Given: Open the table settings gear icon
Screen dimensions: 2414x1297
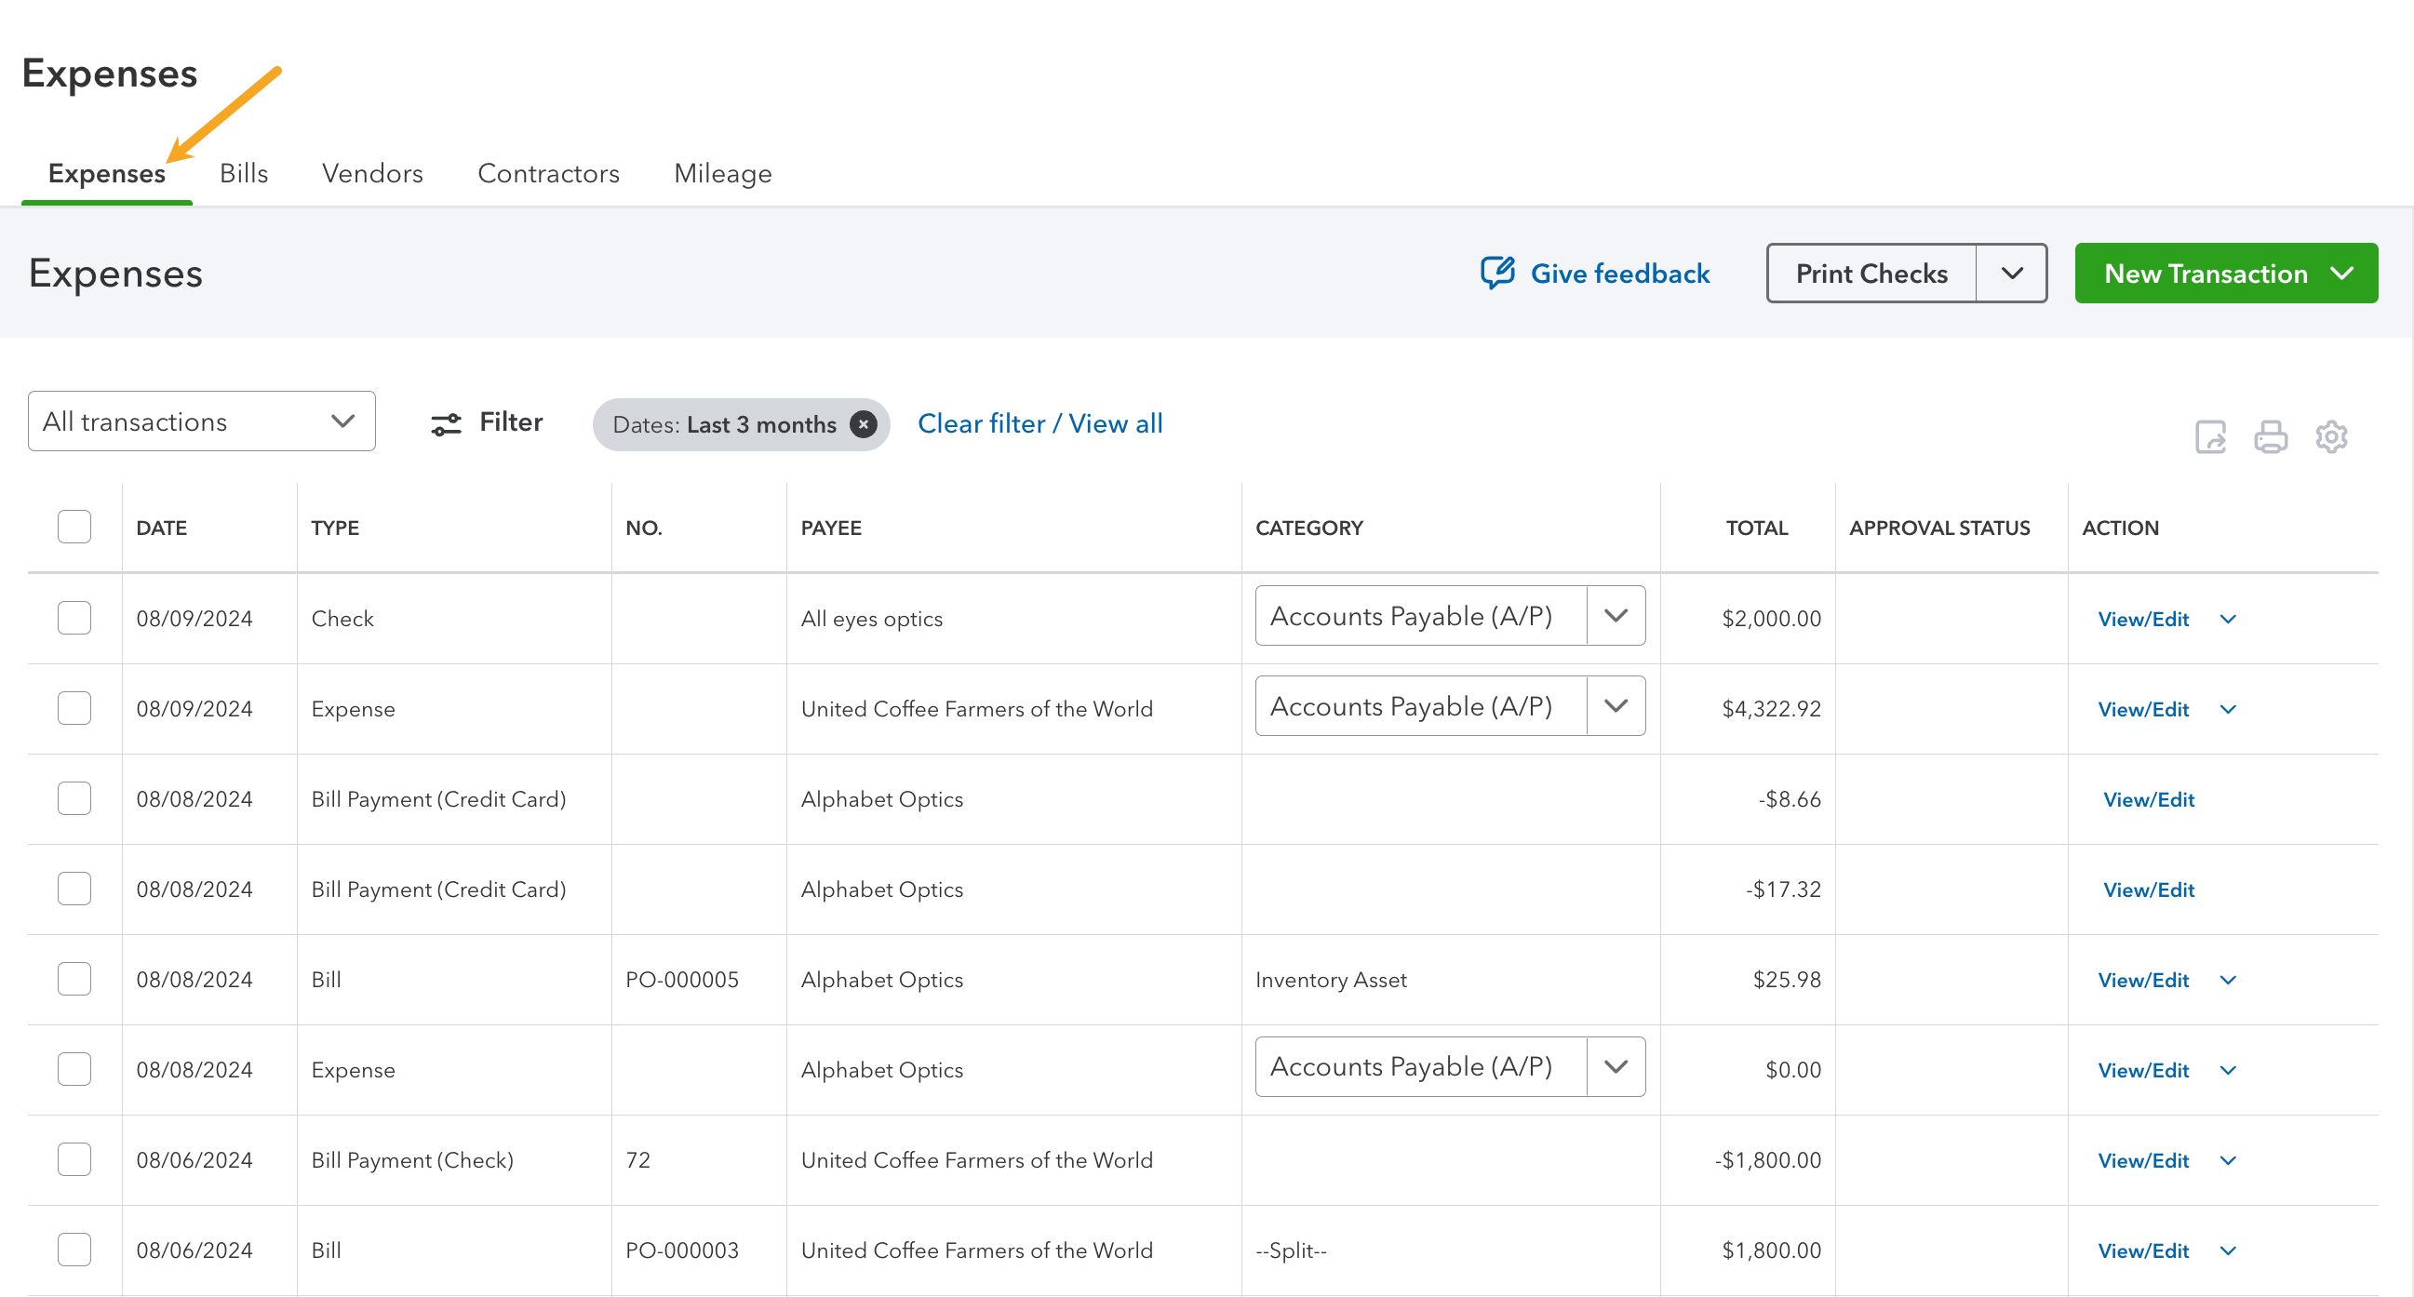Looking at the screenshot, I should pyautogui.click(x=2332, y=436).
